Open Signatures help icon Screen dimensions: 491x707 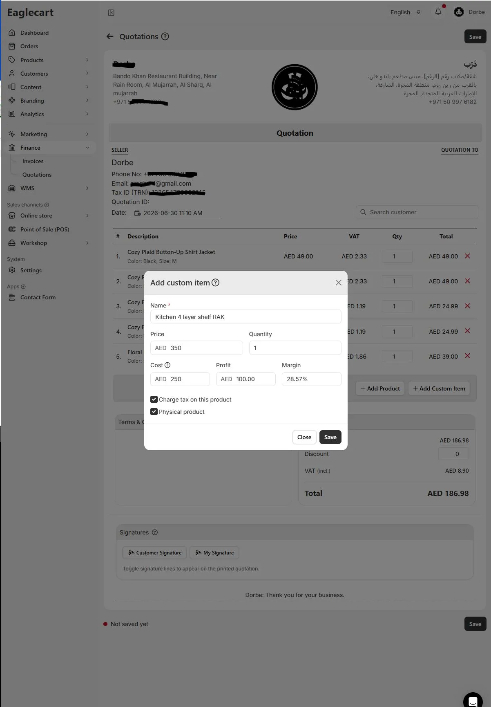[x=155, y=532]
